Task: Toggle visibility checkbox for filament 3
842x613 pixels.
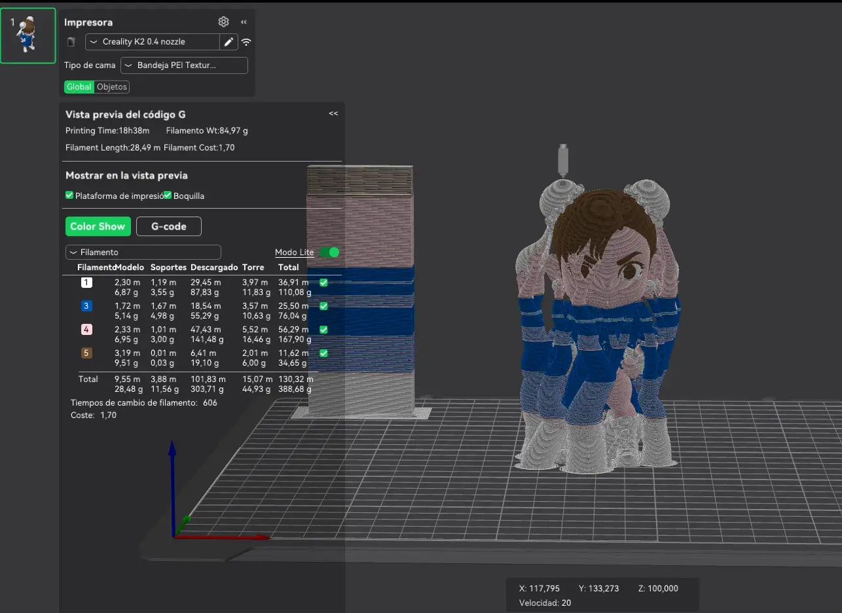Action: point(323,306)
